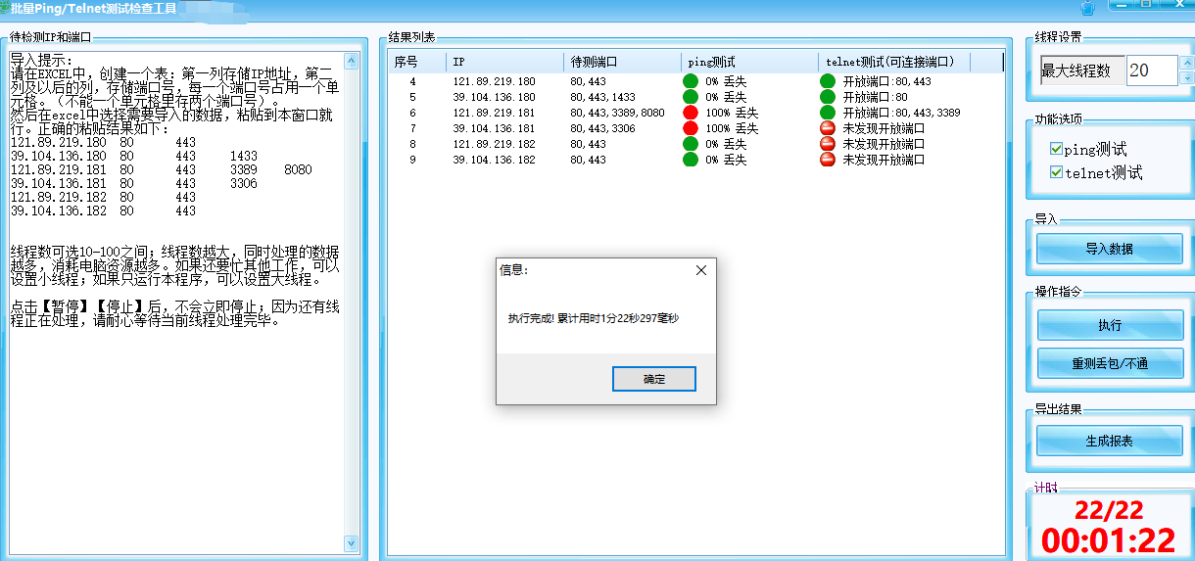Click the row 5 result 开放端口:80
The height and width of the screenshot is (561, 1195).
[875, 98]
